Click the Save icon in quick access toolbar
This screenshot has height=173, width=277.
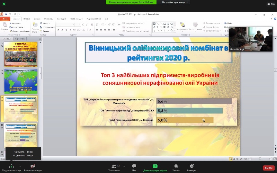point(6,14)
